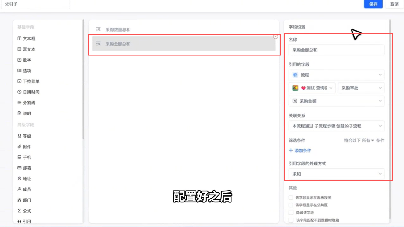Click the number icon beside 采购金额 dropdown
The height and width of the screenshot is (227, 404).
295,101
